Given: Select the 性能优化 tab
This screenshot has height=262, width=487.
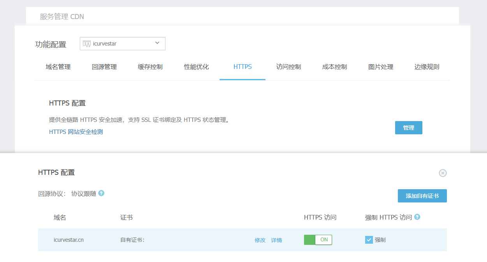Looking at the screenshot, I should point(197,67).
